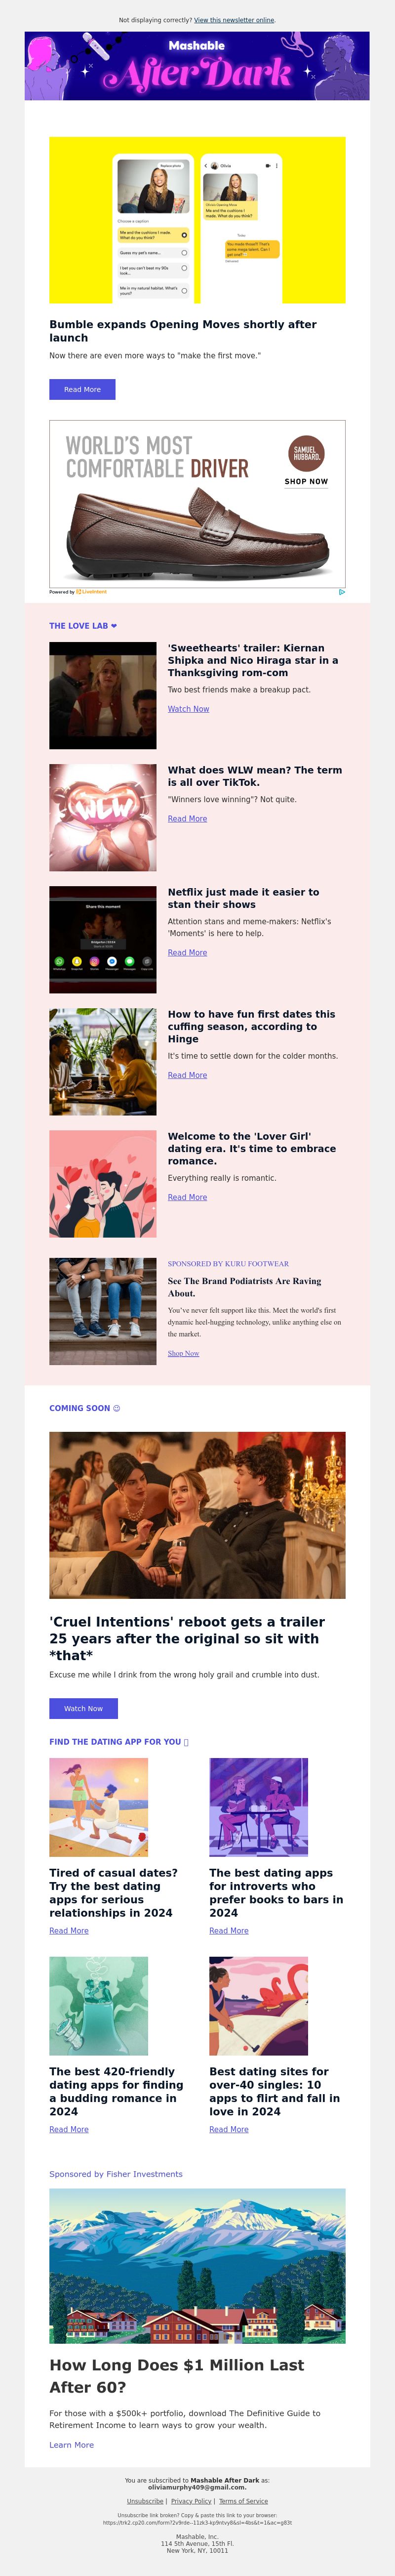Open the Privacy Policy footer link
Viewport: 395px width, 2576px height.
point(191,2501)
